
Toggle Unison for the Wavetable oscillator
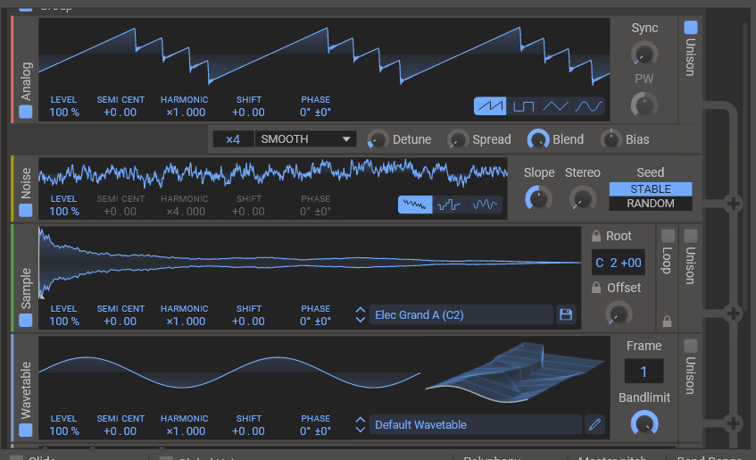point(691,346)
